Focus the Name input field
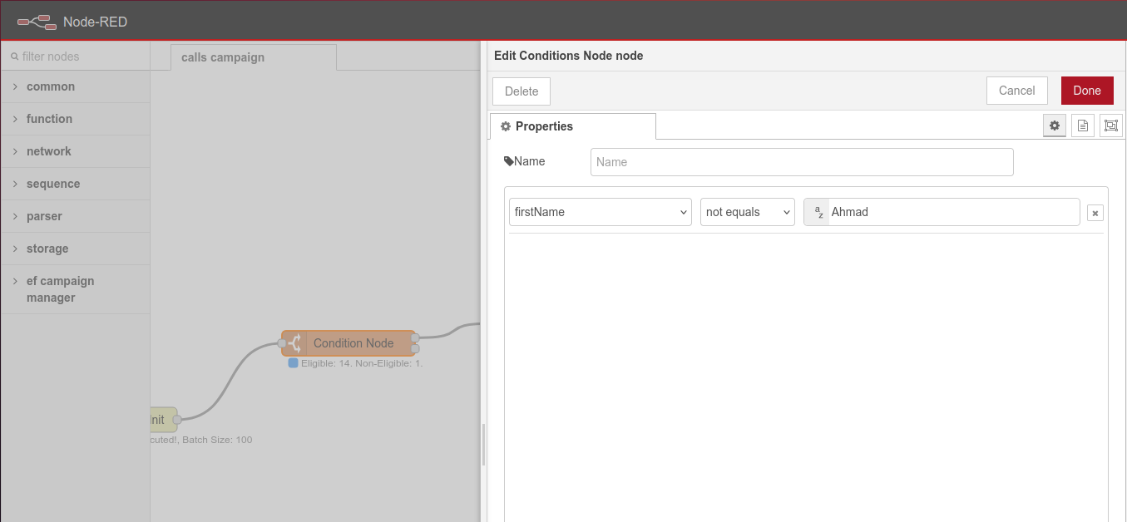The image size is (1127, 522). tap(801, 162)
